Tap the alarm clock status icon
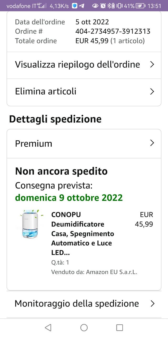The height and width of the screenshot is (337, 168). 103,6
